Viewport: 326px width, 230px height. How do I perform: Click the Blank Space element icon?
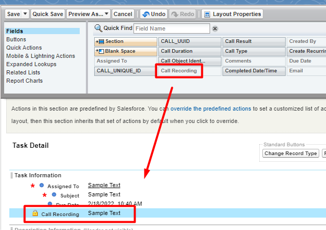pyautogui.click(x=100, y=51)
